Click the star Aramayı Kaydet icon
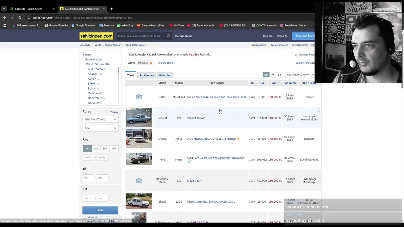404x227 pixels. click(x=296, y=55)
